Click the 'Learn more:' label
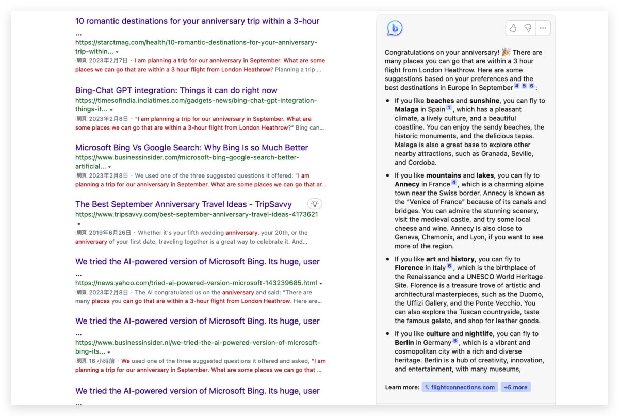This screenshot has width=619, height=416. click(402, 387)
